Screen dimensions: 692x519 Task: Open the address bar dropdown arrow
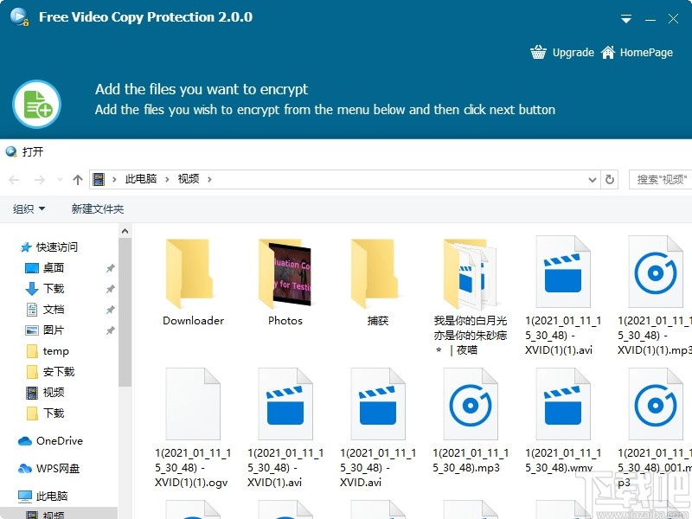(592, 179)
